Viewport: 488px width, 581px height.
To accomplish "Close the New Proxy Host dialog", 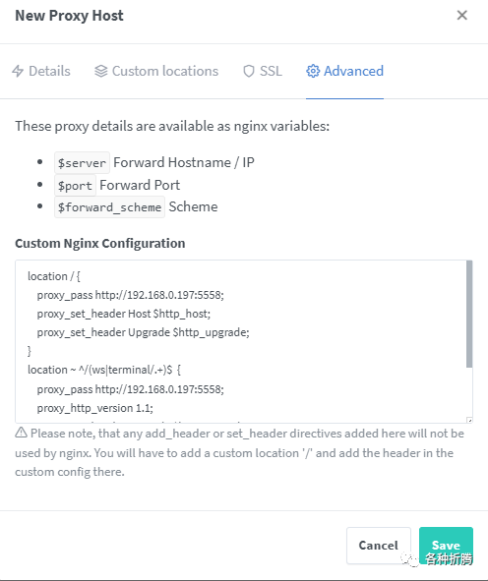I will [462, 15].
